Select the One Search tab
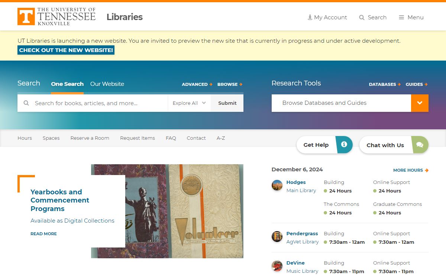This screenshot has height=275, width=446. 67,84
